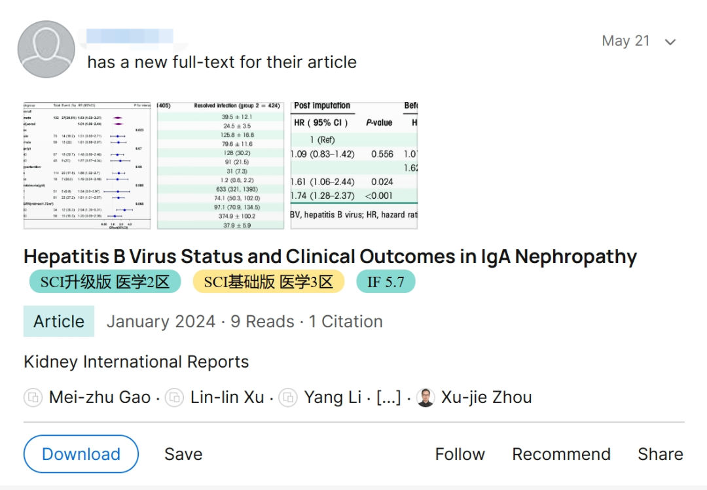Save this article
This screenshot has width=707, height=490.
pos(183,454)
